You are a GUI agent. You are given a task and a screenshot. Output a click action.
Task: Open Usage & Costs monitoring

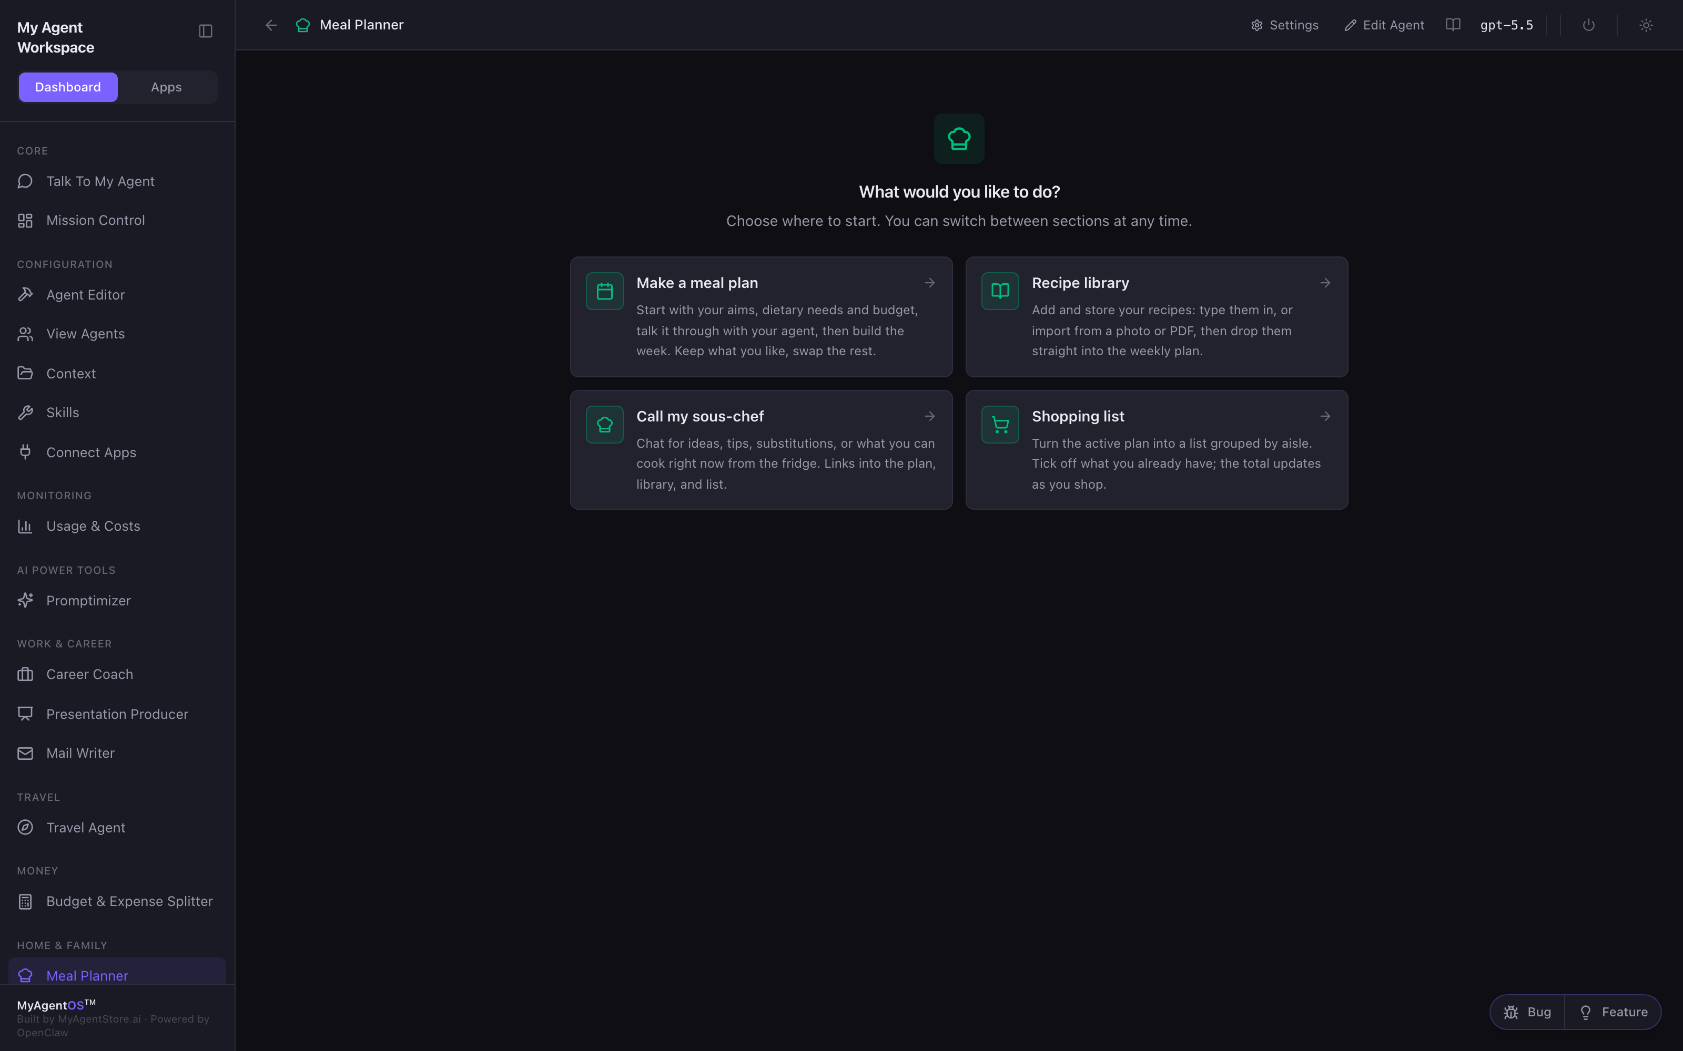click(117, 526)
